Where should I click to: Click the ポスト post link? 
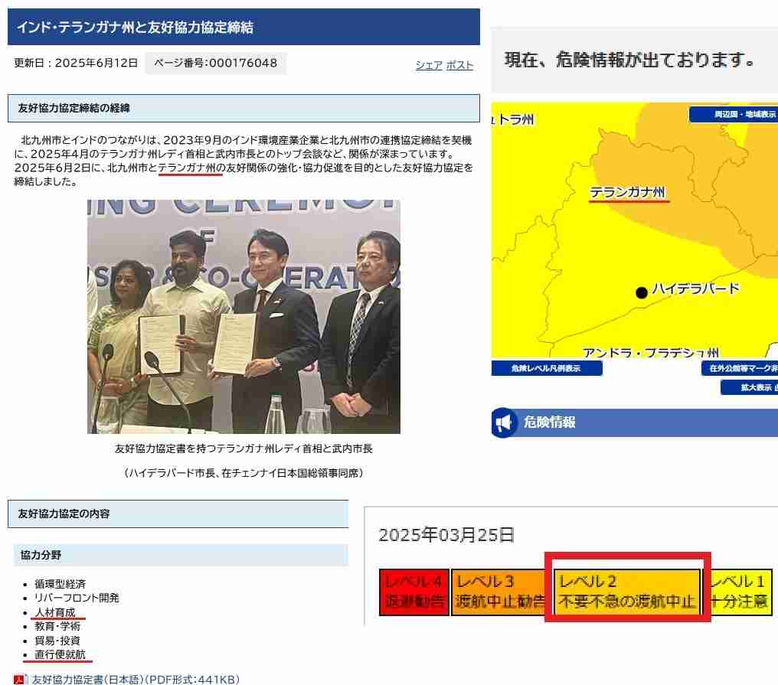tap(459, 65)
